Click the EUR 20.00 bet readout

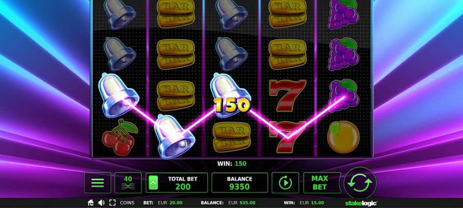click(170, 203)
